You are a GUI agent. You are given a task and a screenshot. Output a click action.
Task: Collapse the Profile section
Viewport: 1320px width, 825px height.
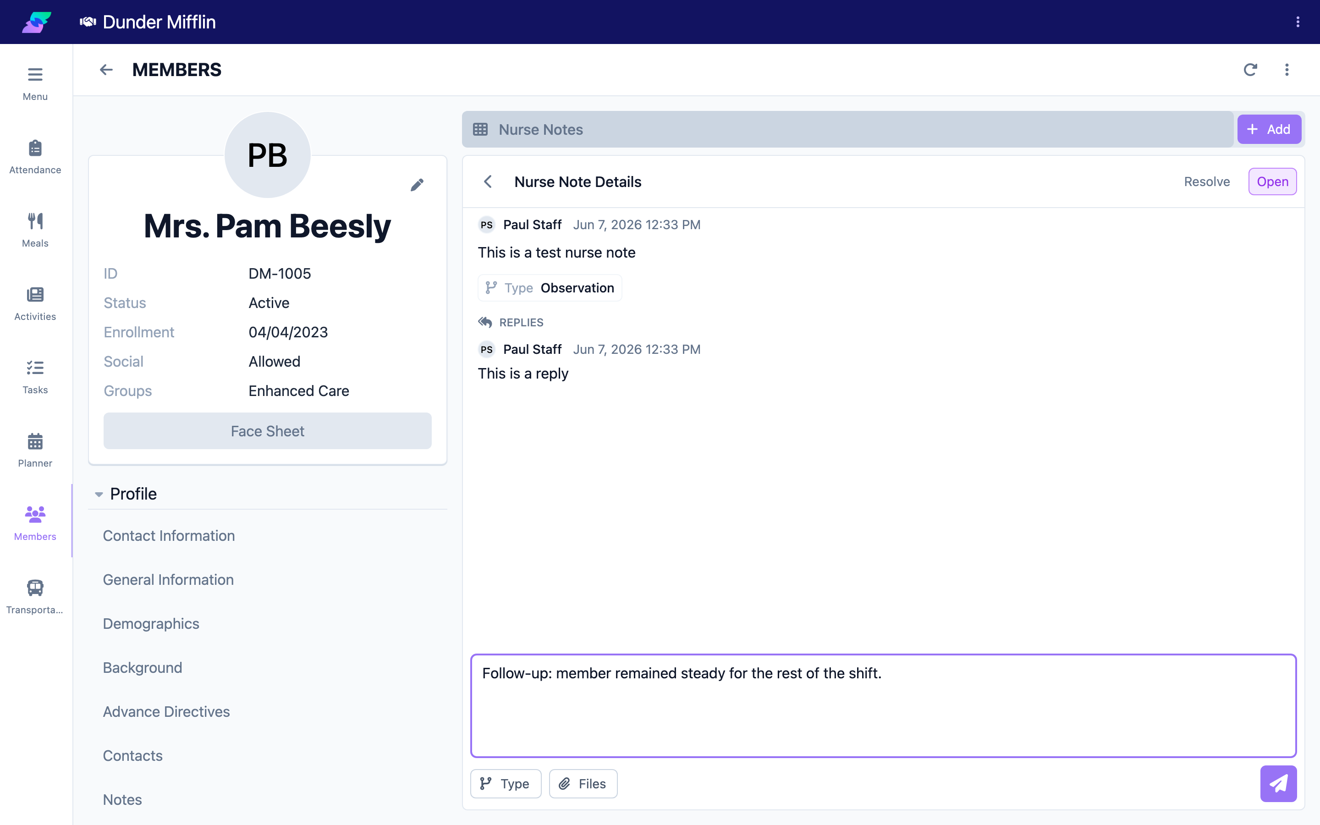99,494
